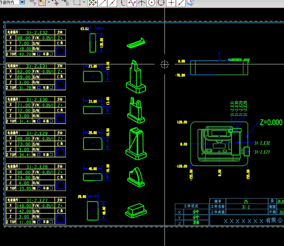This screenshot has width=284, height=246.
Task: Click the crosshair move-origin toolbar icon
Action: point(56,3)
